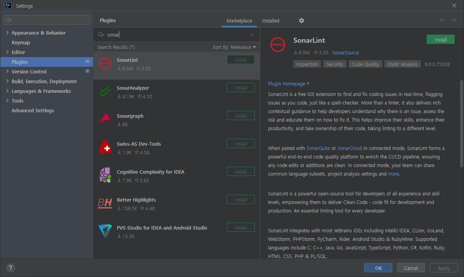464x277 pixels.
Task: Install the SonarLint plugin
Action: (440, 39)
